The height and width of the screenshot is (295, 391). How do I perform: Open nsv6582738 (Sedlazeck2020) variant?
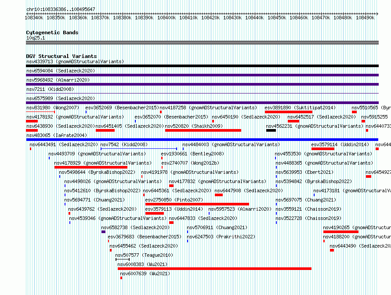point(135,227)
